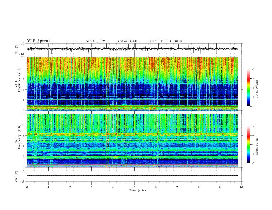Click the ch.1 waveform trace plot

133,49
